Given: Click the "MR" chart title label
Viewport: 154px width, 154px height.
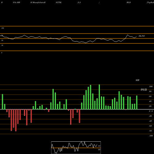Looking at the screenshot, I should pyautogui.click(x=137, y=80).
